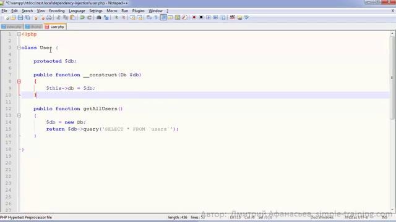The height and width of the screenshot is (222, 396).
Task: Zoom out using the toolbar Zoom Out icon
Action: (x=123, y=17)
